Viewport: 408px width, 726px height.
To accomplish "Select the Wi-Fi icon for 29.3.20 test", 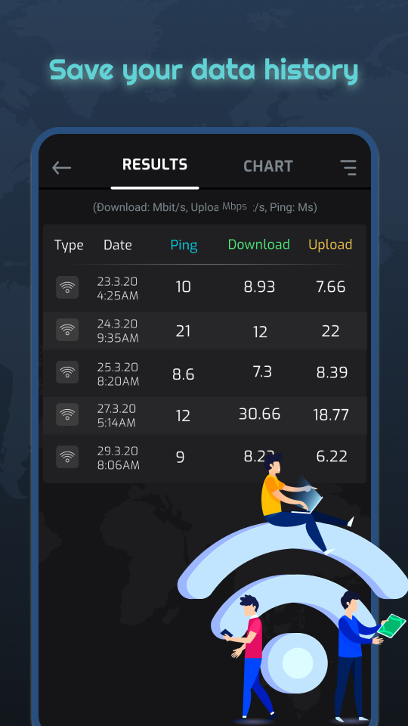I will pyautogui.click(x=67, y=457).
